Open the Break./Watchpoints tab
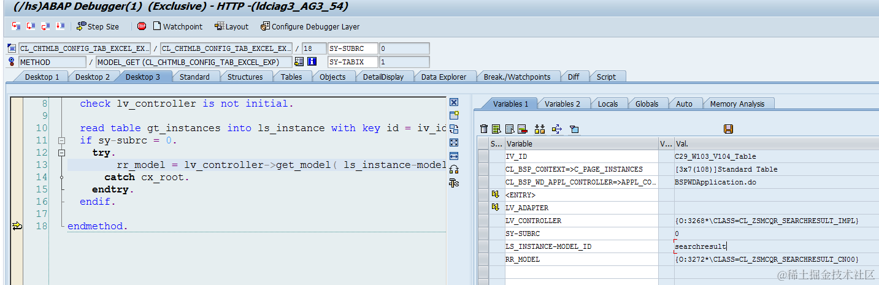 (517, 77)
